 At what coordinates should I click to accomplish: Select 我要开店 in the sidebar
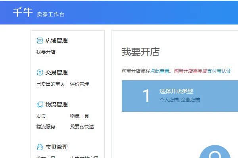[46, 52]
